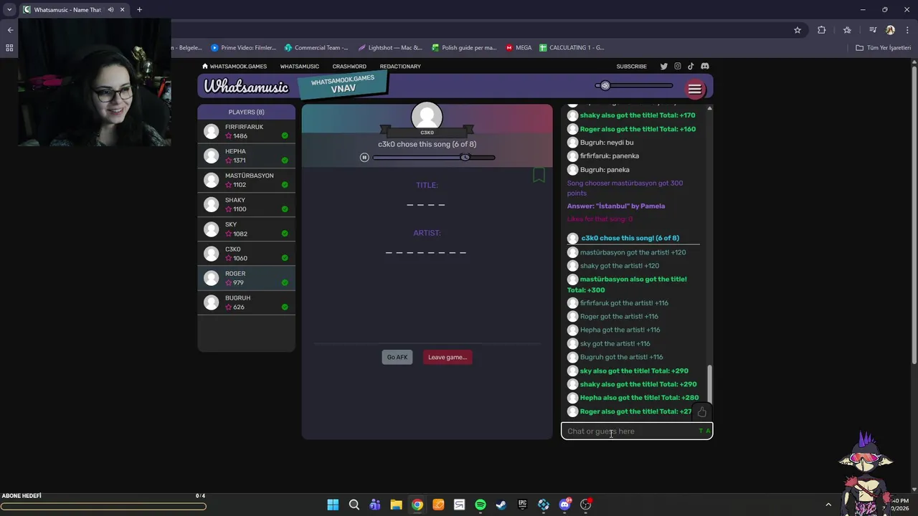This screenshot has width=918, height=516.
Task: Click the Leave game... button
Action: [x=448, y=357]
